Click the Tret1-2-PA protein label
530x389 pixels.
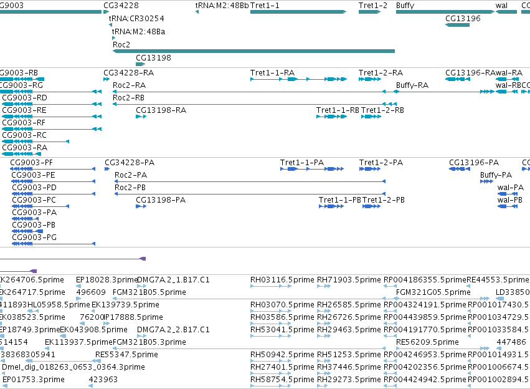[x=381, y=163]
